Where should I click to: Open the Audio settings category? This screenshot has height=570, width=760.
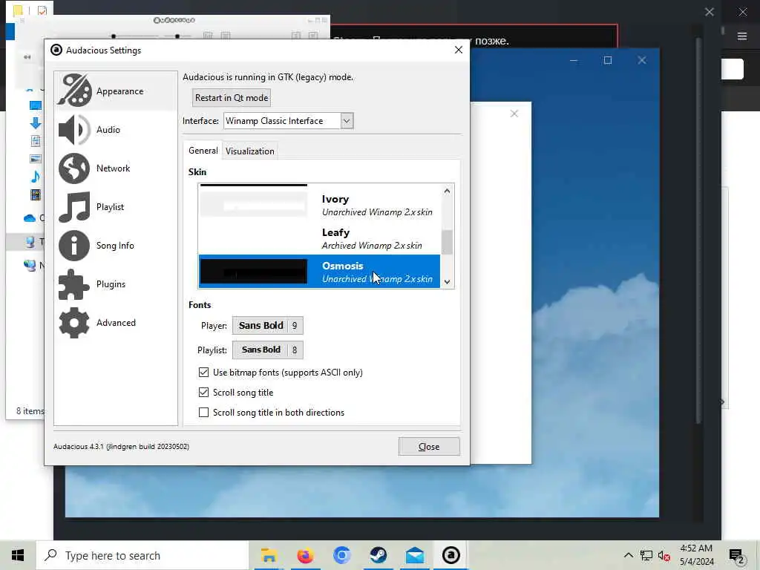tap(115, 129)
